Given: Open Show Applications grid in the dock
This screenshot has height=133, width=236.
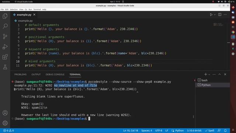Looking at the screenshot, I should 233,130.
